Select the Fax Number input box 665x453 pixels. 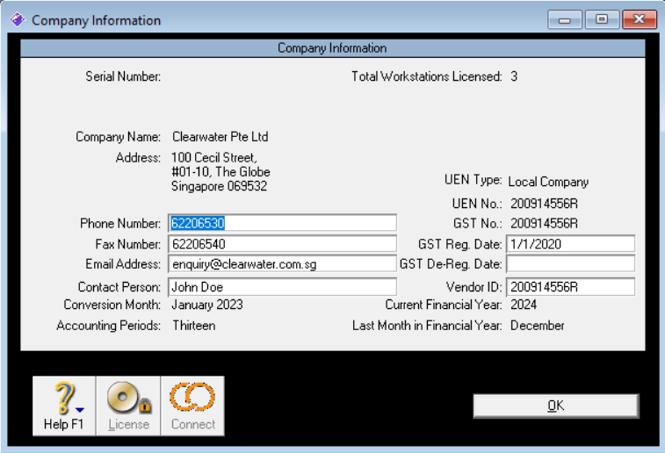point(281,244)
